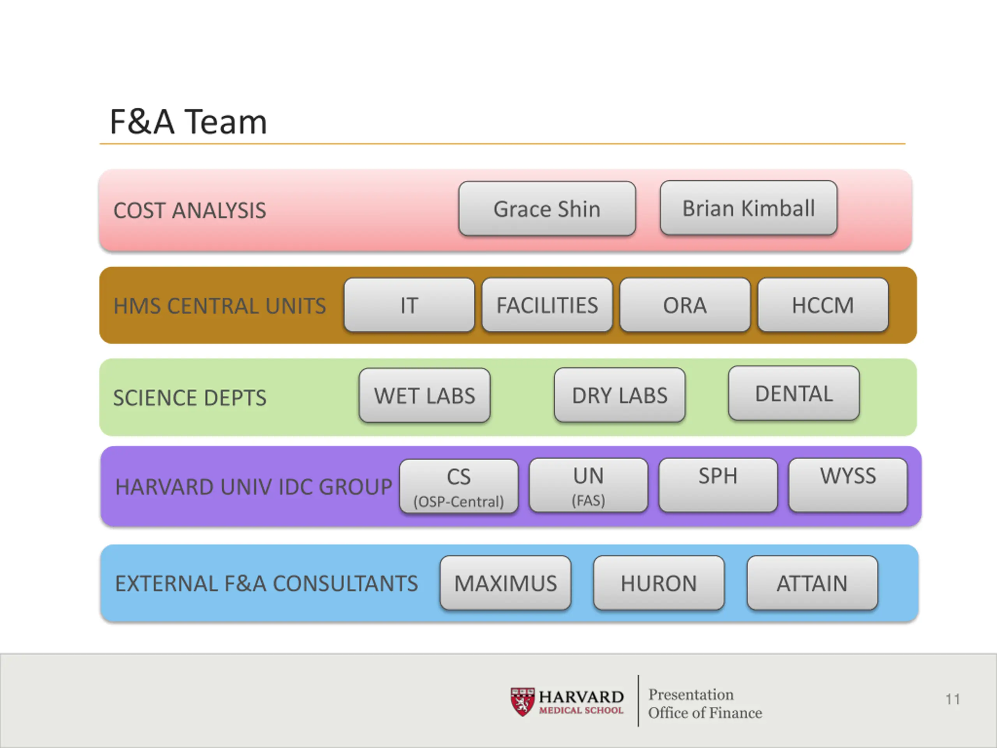Image resolution: width=997 pixels, height=748 pixels.
Task: Click the UN (FAS) box
Action: tap(588, 485)
